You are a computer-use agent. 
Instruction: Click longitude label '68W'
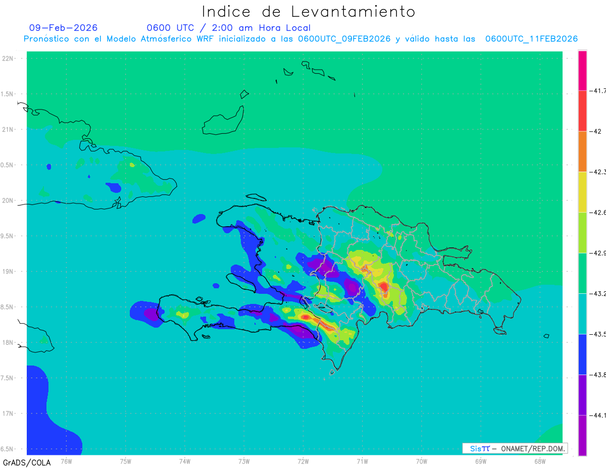coord(540,461)
